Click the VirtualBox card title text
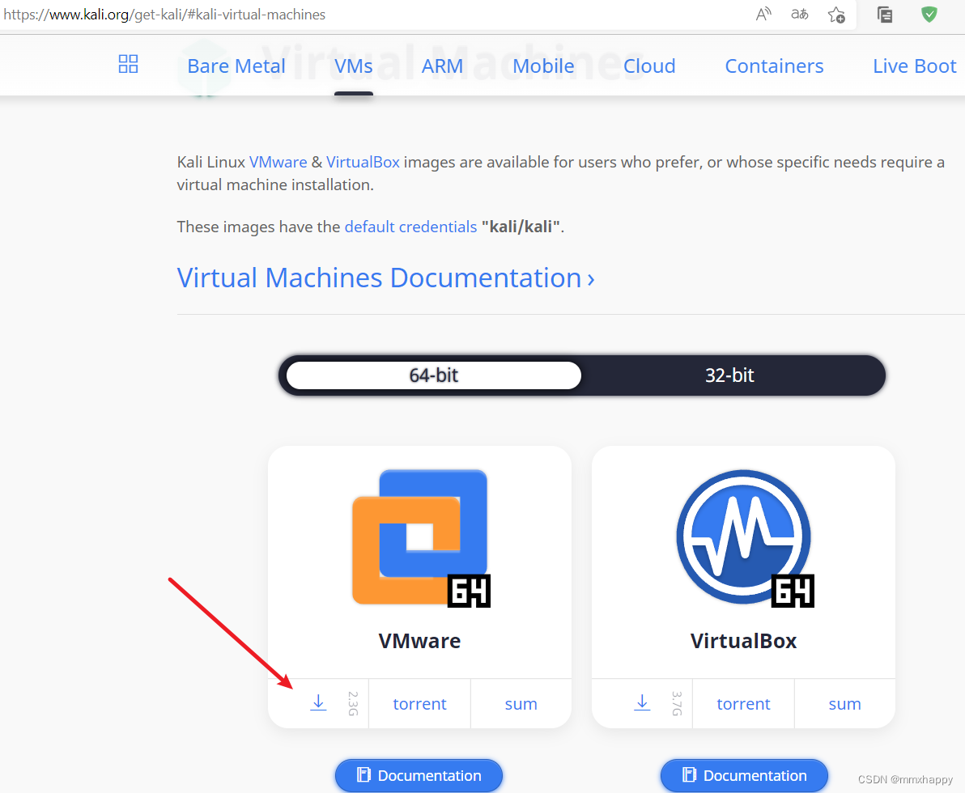 tap(743, 641)
